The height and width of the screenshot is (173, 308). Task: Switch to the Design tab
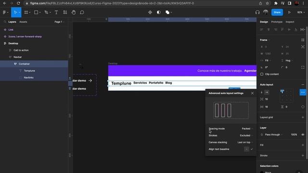pyautogui.click(x=264, y=22)
